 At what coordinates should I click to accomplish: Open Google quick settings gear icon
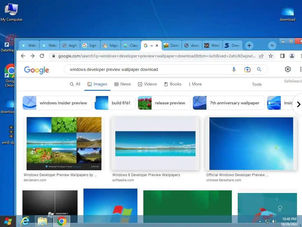coord(288,69)
